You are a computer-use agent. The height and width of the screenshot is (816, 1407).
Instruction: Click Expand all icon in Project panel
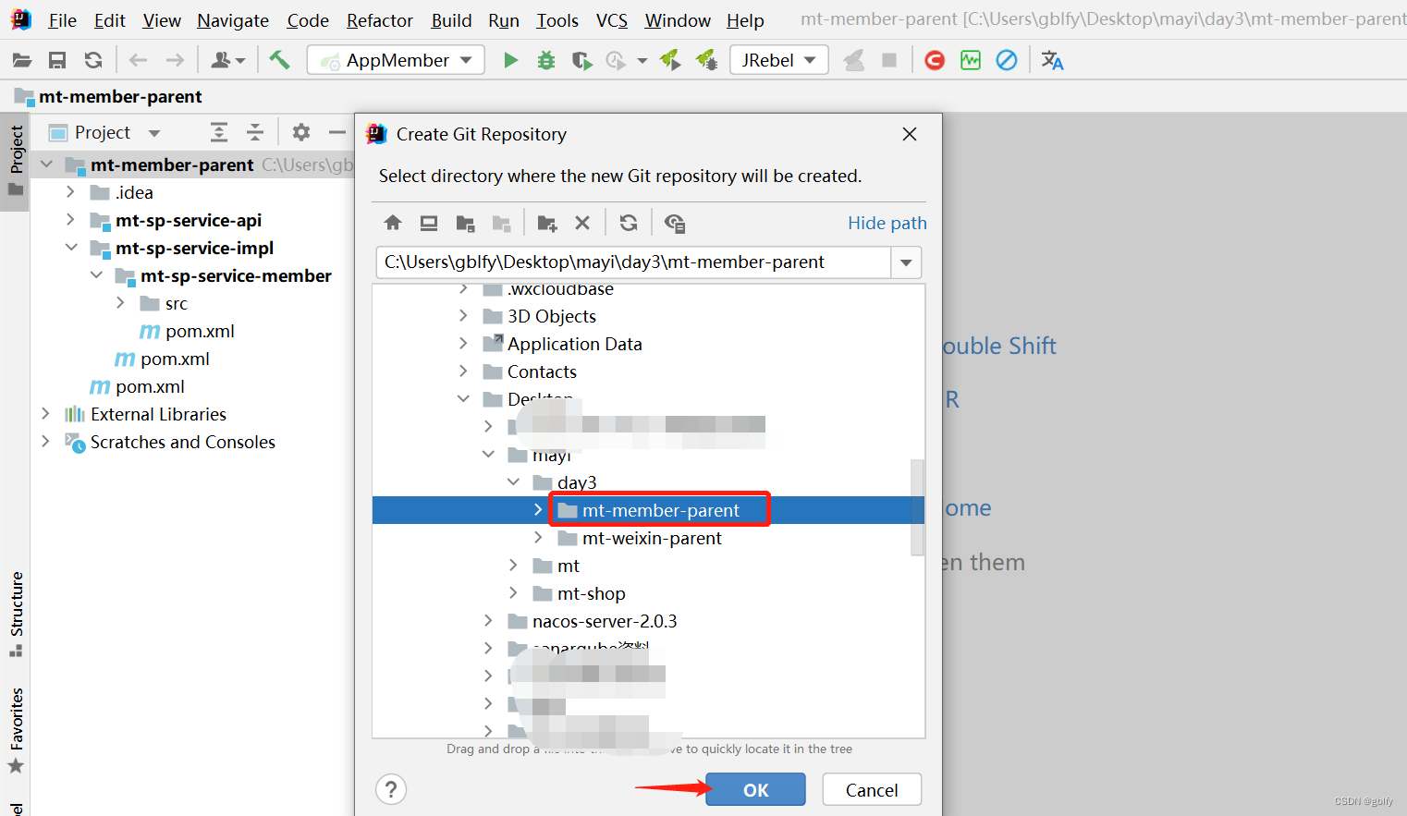219,132
